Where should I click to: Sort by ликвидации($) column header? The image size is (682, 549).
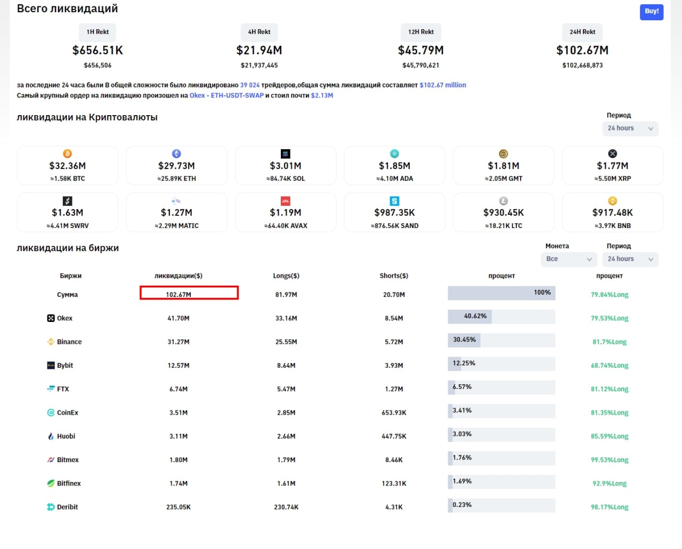tap(178, 276)
